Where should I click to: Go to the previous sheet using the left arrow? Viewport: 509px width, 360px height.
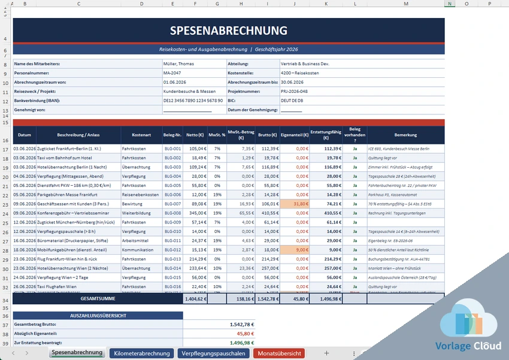click(x=13, y=353)
